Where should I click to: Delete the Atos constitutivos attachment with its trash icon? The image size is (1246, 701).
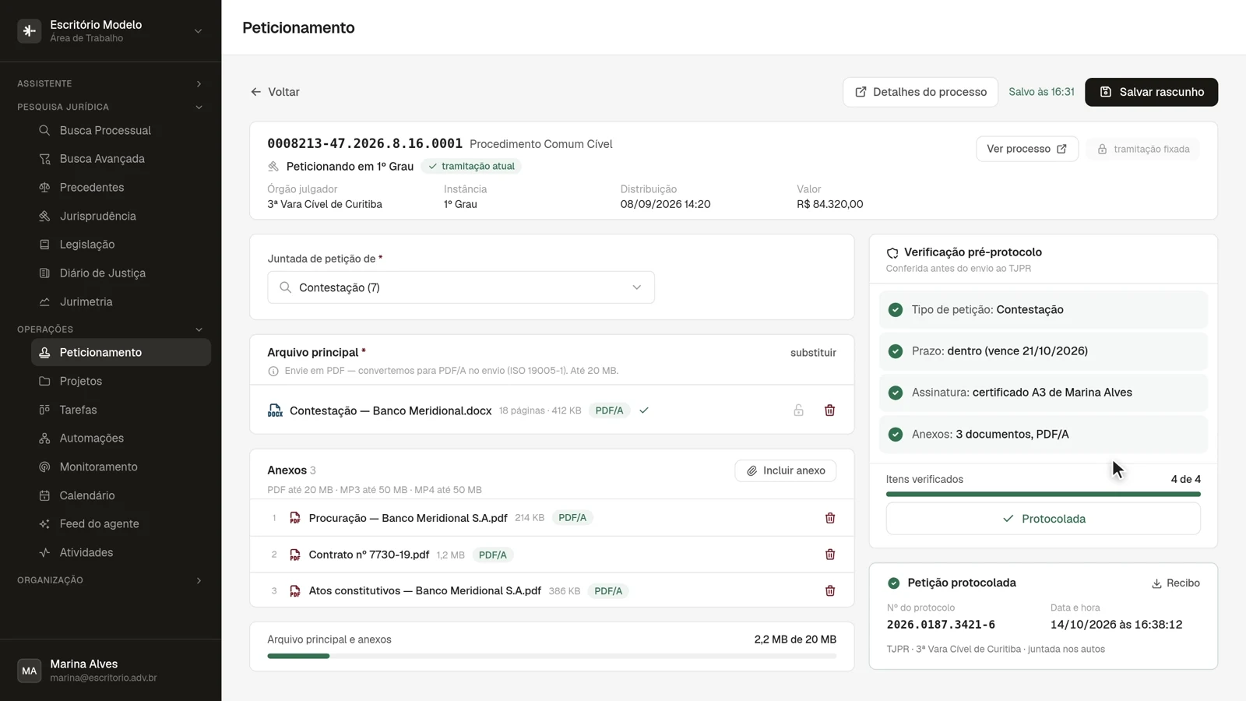click(x=830, y=591)
